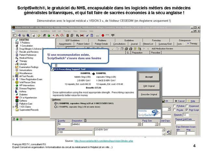Select Immunisations in navigation tree
The width and height of the screenshot is (208, 156).
click(x=26, y=70)
